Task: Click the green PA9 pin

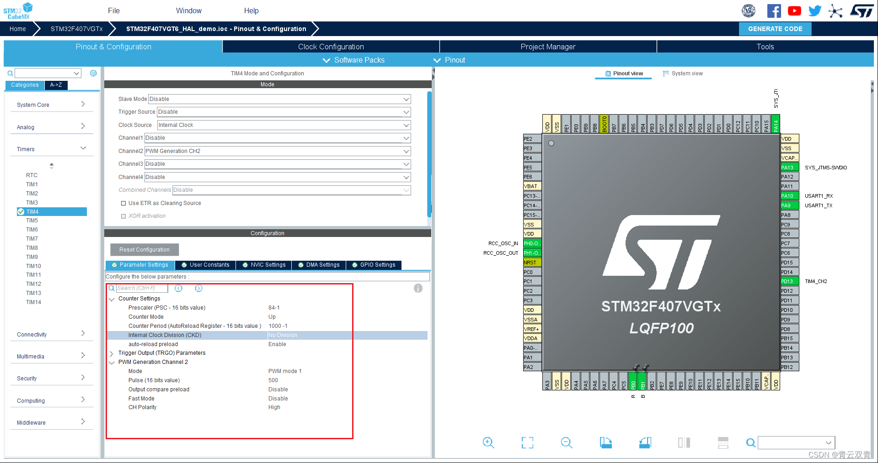Action: (790, 205)
